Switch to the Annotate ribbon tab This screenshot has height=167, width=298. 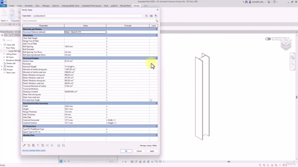[x=28, y=6]
